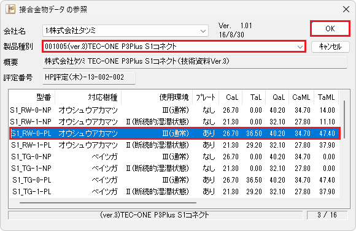Select highlighted row S1_RW-0-PL

click(175, 134)
